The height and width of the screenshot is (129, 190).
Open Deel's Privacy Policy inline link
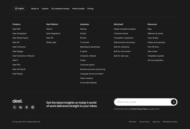pos(140,109)
